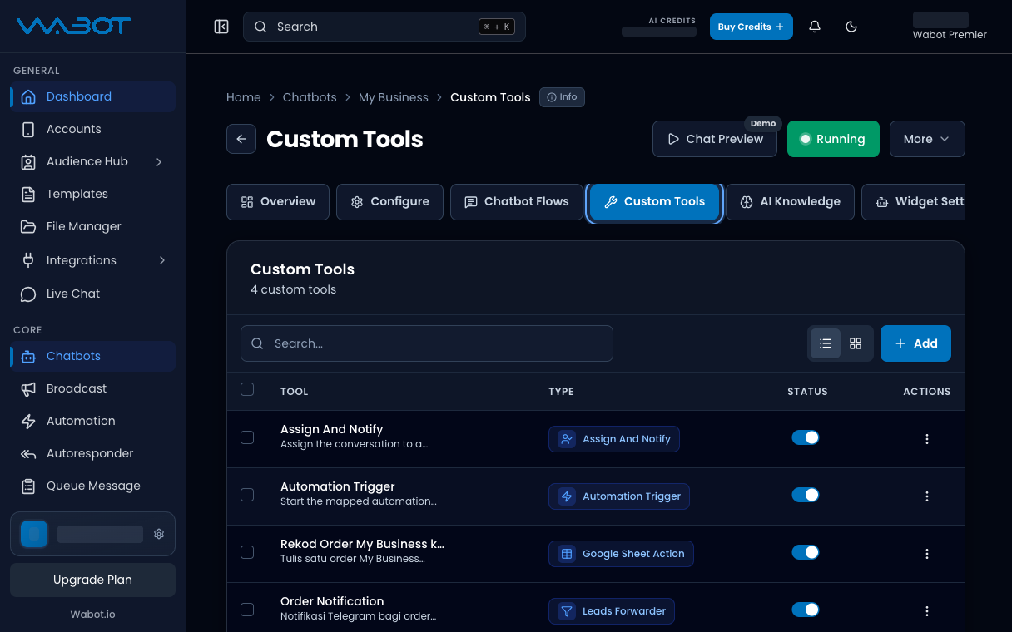The height and width of the screenshot is (632, 1012).
Task: Switch to the Configure tab
Action: click(x=389, y=202)
